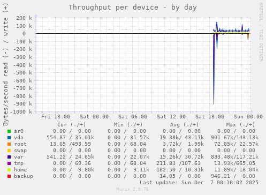Click the 'Fri 18:00' x-axis label
266x195 pixels.
tap(56, 117)
